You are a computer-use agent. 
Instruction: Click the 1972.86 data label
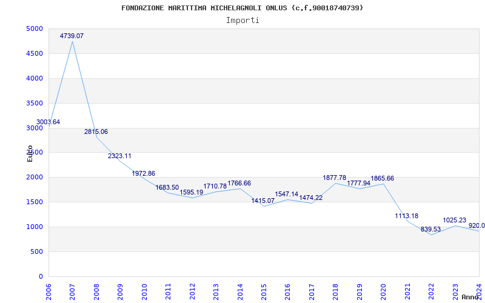coord(144,173)
